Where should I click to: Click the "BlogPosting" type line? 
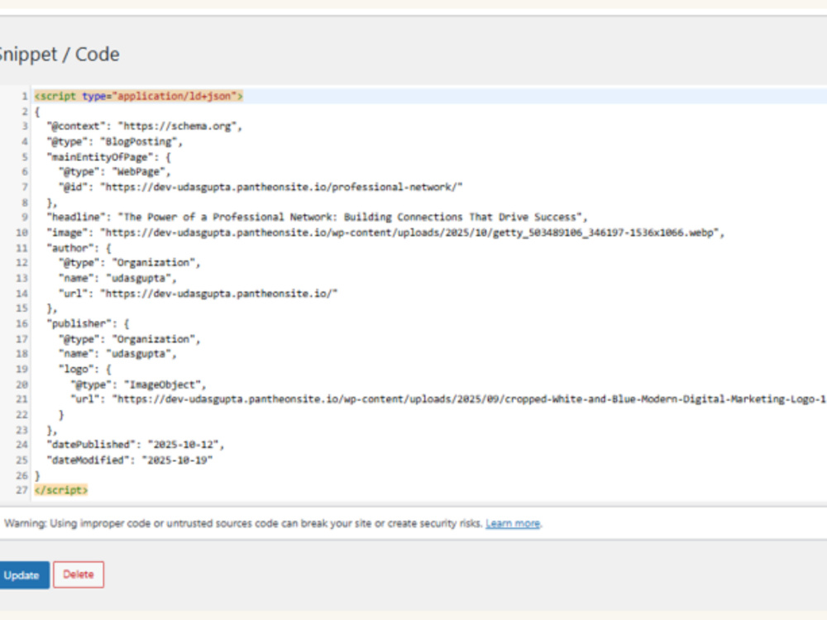click(x=114, y=142)
